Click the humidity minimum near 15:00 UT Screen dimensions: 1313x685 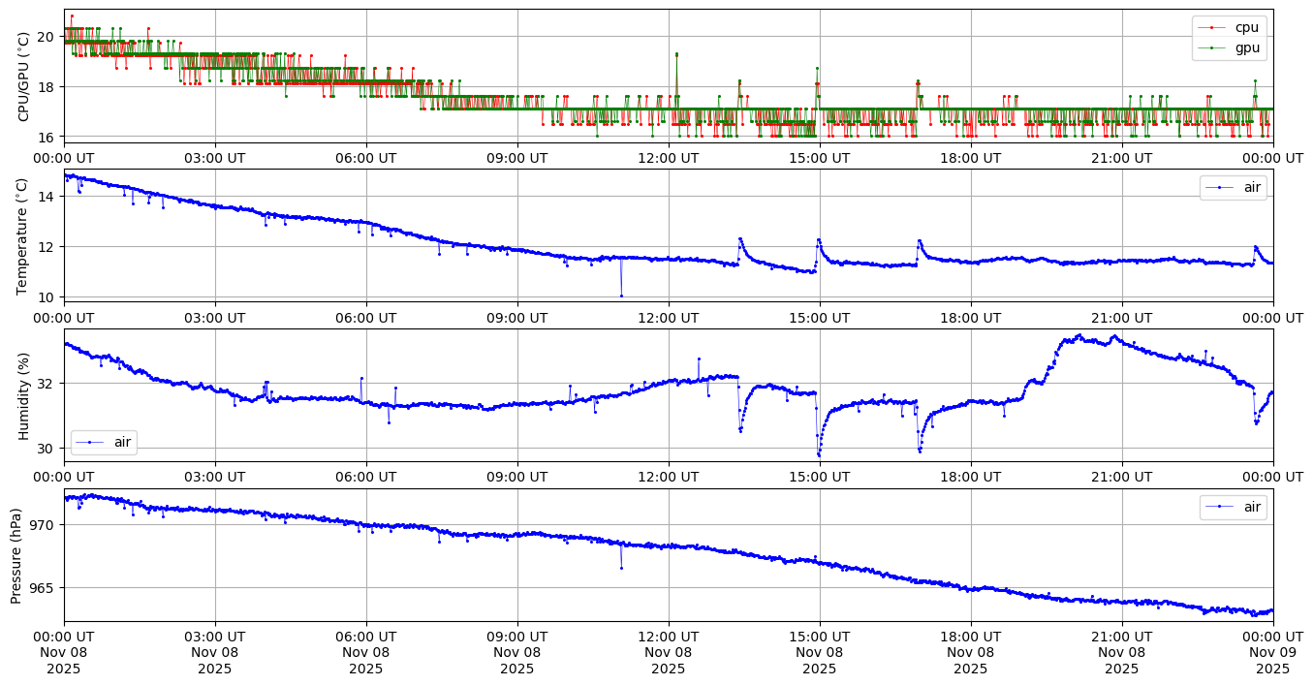tap(819, 454)
